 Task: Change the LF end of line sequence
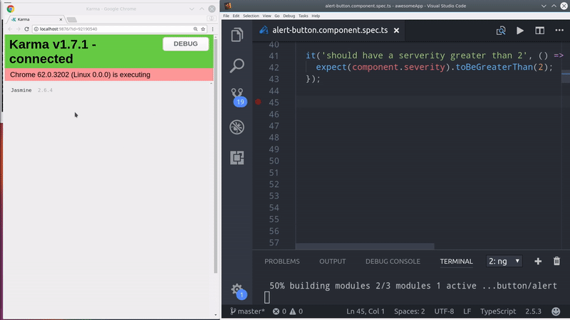tap(467, 311)
